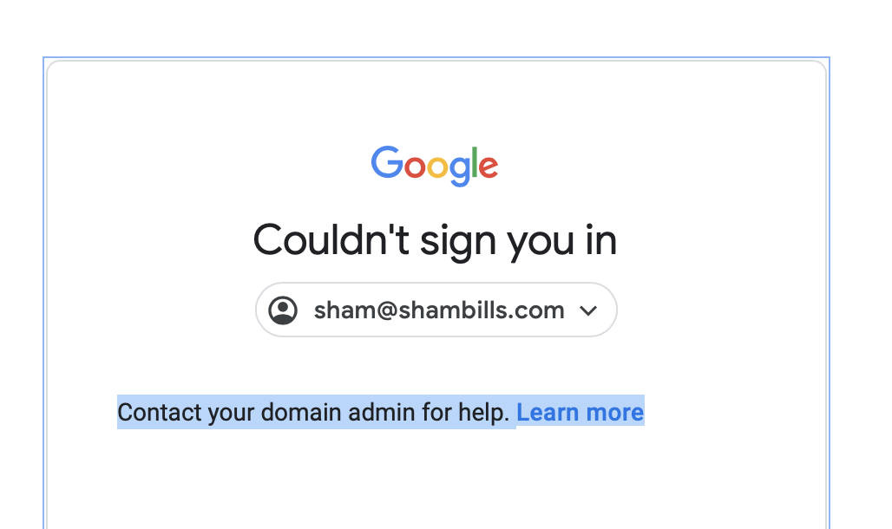
Task: Click the word "domain" in the help text
Action: pyautogui.click(x=302, y=413)
